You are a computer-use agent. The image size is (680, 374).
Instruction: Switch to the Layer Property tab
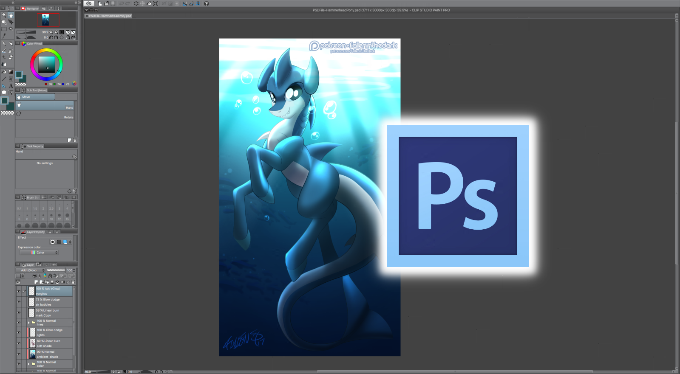click(33, 232)
